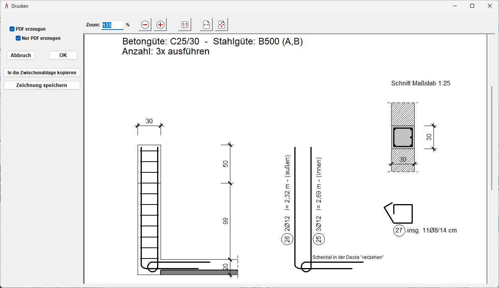Screen dimensions: 499x288
Task: Click the zoom in plus icon
Action: click(160, 25)
